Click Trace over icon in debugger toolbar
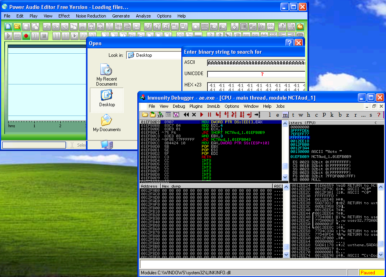 click(x=242, y=115)
